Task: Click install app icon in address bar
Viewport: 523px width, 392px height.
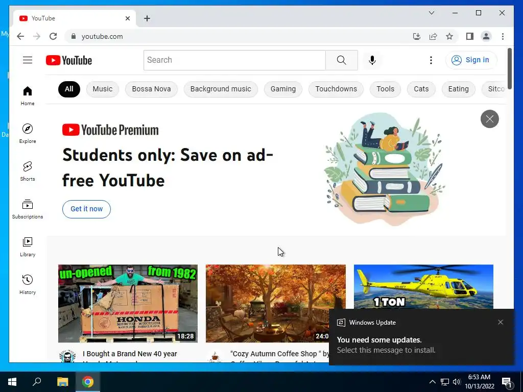Action: point(417,36)
